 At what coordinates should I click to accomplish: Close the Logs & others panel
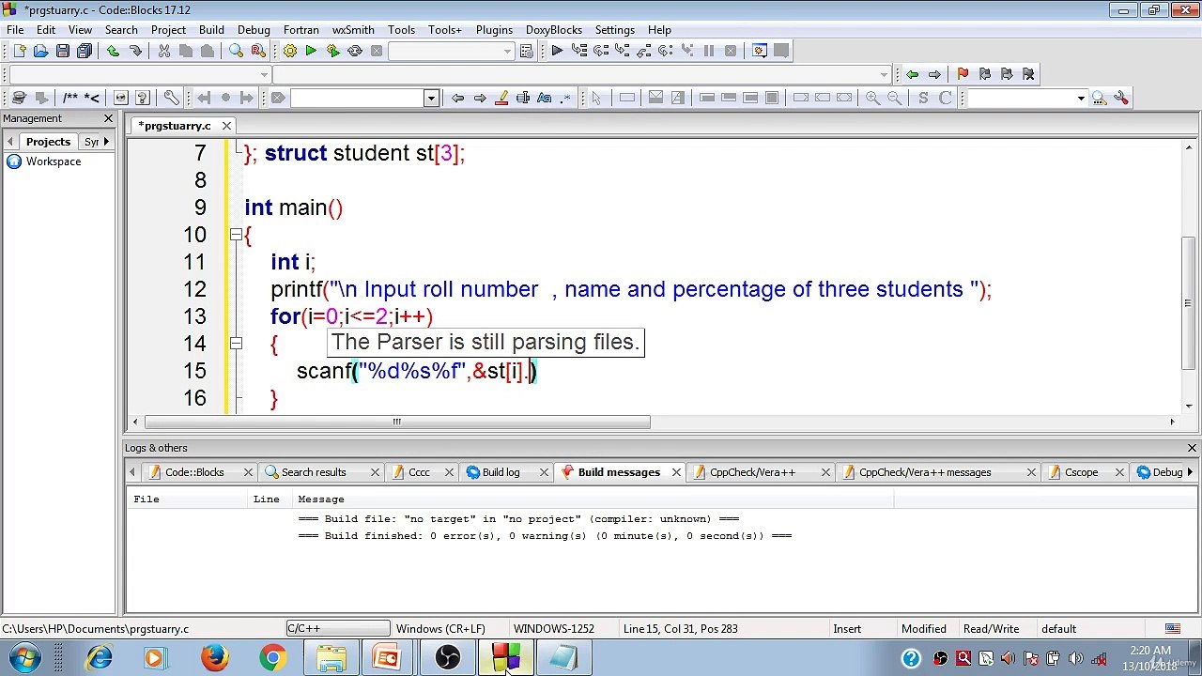point(1192,448)
